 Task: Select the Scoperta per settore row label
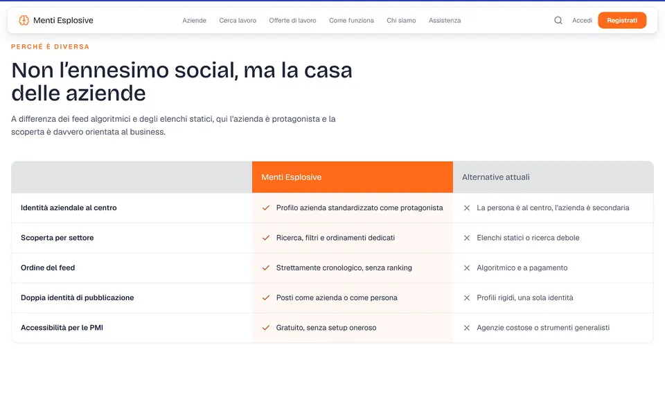[57, 238]
